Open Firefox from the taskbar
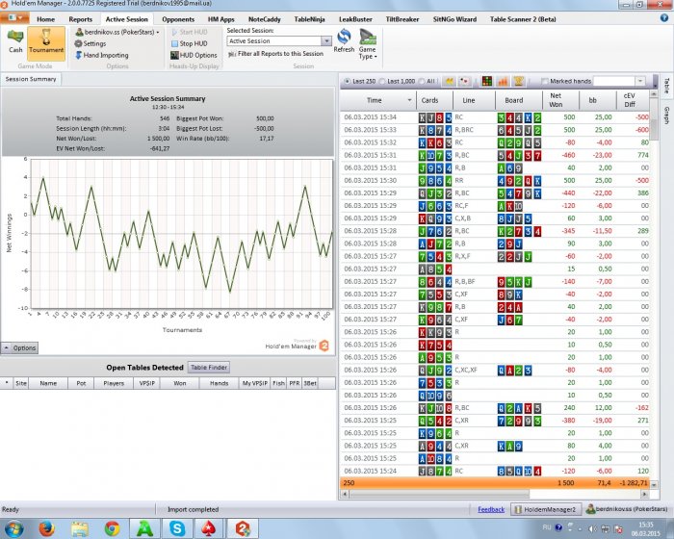Viewport: 674px width, 539px height. (45, 527)
